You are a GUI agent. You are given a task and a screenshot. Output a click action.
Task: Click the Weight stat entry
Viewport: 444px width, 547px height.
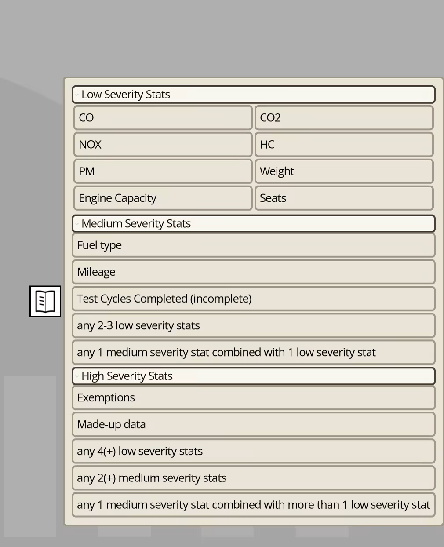coord(344,171)
